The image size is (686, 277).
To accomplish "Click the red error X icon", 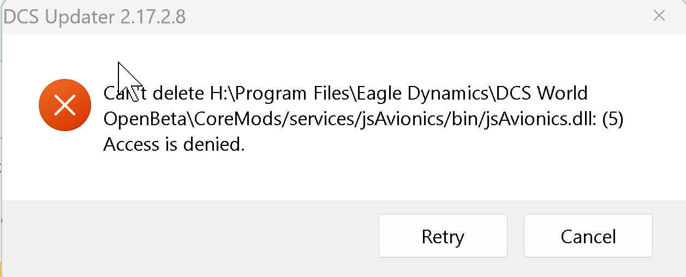I will pyautogui.click(x=65, y=105).
